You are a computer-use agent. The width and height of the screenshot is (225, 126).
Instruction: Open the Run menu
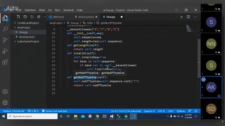[57, 10]
